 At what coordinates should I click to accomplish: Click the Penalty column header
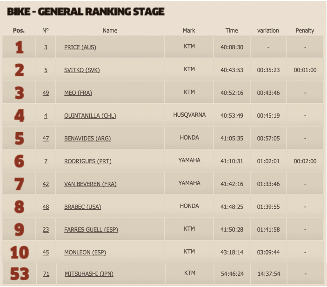tap(305, 30)
